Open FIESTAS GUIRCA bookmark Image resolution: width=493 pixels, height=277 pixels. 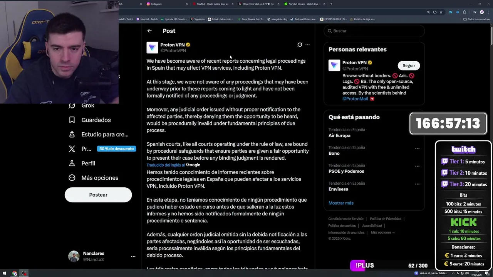pyautogui.click(x=333, y=19)
